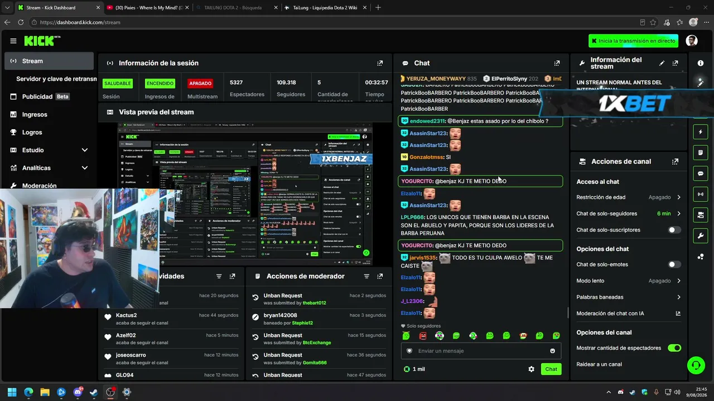
Task: Select Stream in the left sidebar
Action: click(49, 61)
